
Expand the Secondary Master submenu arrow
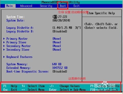pyautogui.click(x=4, y=46)
